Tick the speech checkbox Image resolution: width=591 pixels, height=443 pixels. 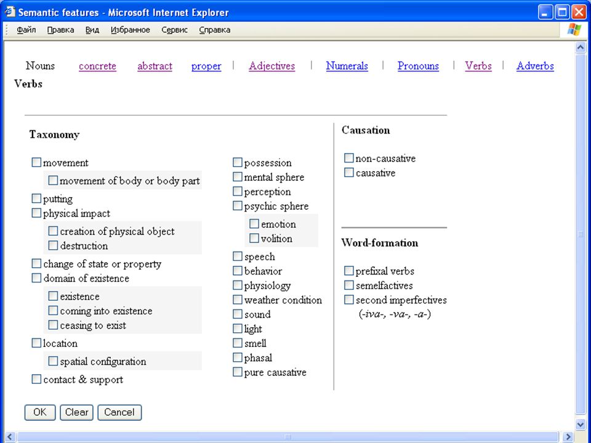(238, 256)
